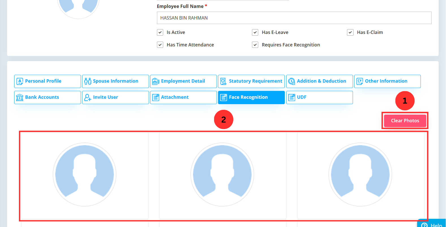The height and width of the screenshot is (227, 446).
Task: Select the middle face photo placeholder
Action: [x=222, y=175]
